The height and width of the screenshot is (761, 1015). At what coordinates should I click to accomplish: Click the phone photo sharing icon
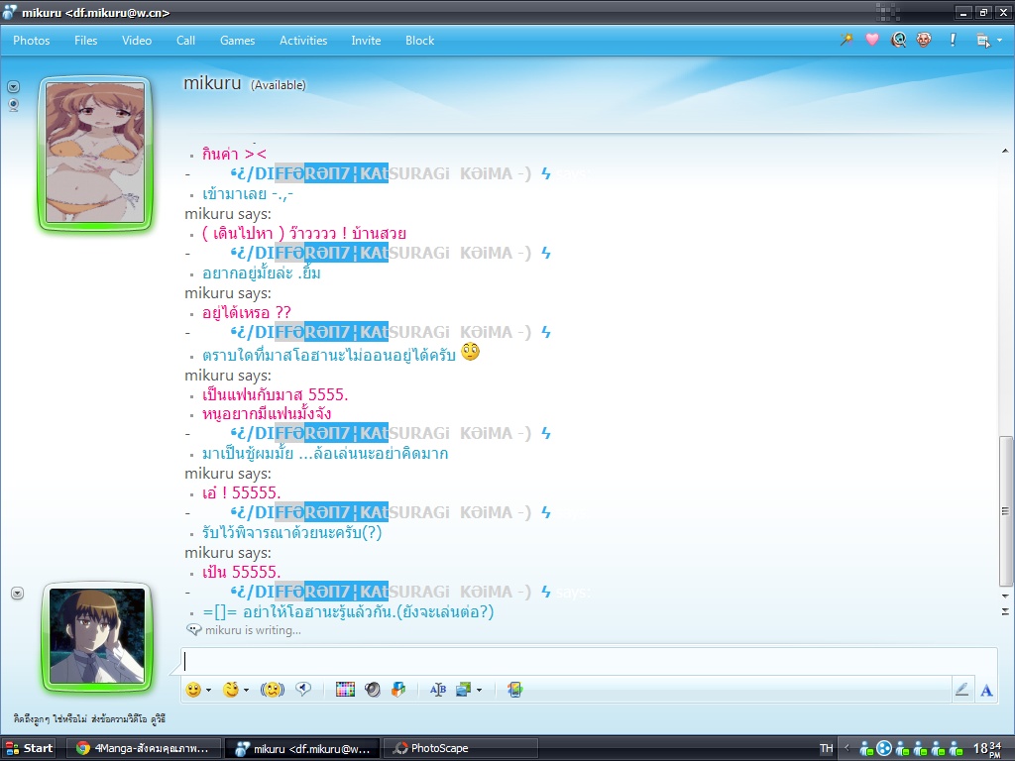(515, 690)
